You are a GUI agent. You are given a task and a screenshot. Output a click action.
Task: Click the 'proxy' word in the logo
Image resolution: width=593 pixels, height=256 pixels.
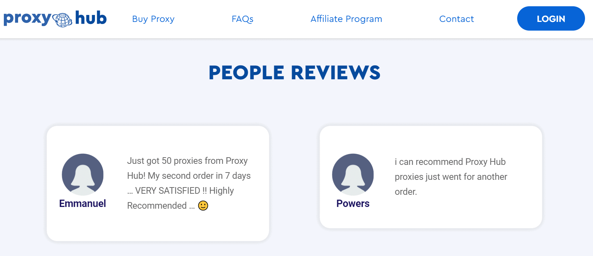pyautogui.click(x=27, y=18)
